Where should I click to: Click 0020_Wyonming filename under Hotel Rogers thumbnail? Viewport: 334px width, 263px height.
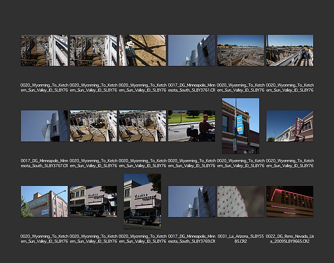click(45, 239)
